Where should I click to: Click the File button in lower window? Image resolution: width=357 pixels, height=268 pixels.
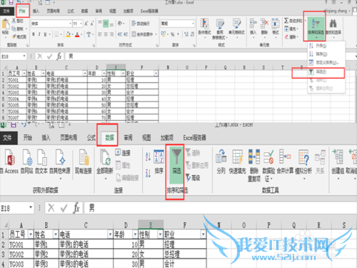tap(8, 138)
